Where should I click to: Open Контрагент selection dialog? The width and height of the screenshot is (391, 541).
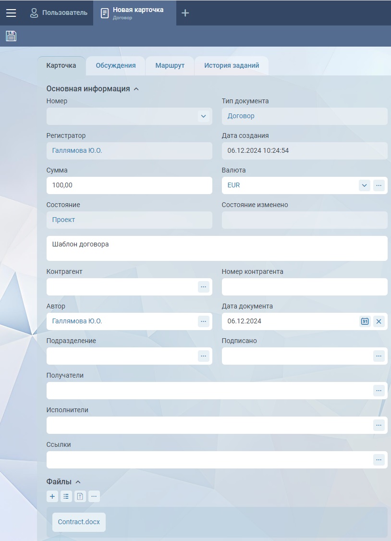(204, 287)
